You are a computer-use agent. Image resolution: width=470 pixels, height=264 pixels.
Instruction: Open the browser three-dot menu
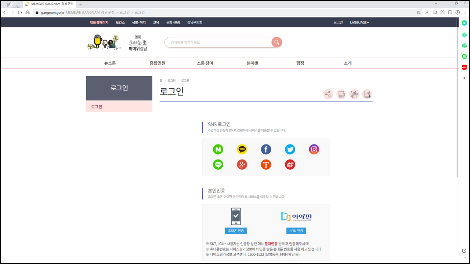(465, 12)
